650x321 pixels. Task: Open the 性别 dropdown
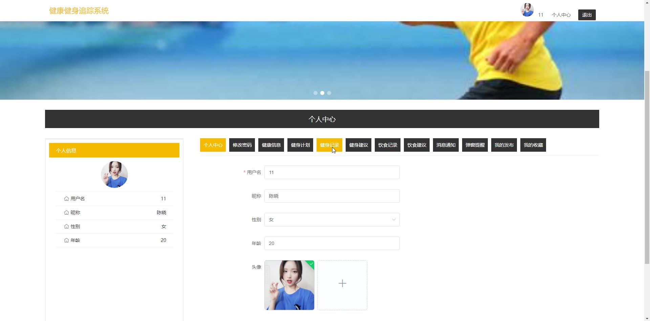tap(332, 220)
